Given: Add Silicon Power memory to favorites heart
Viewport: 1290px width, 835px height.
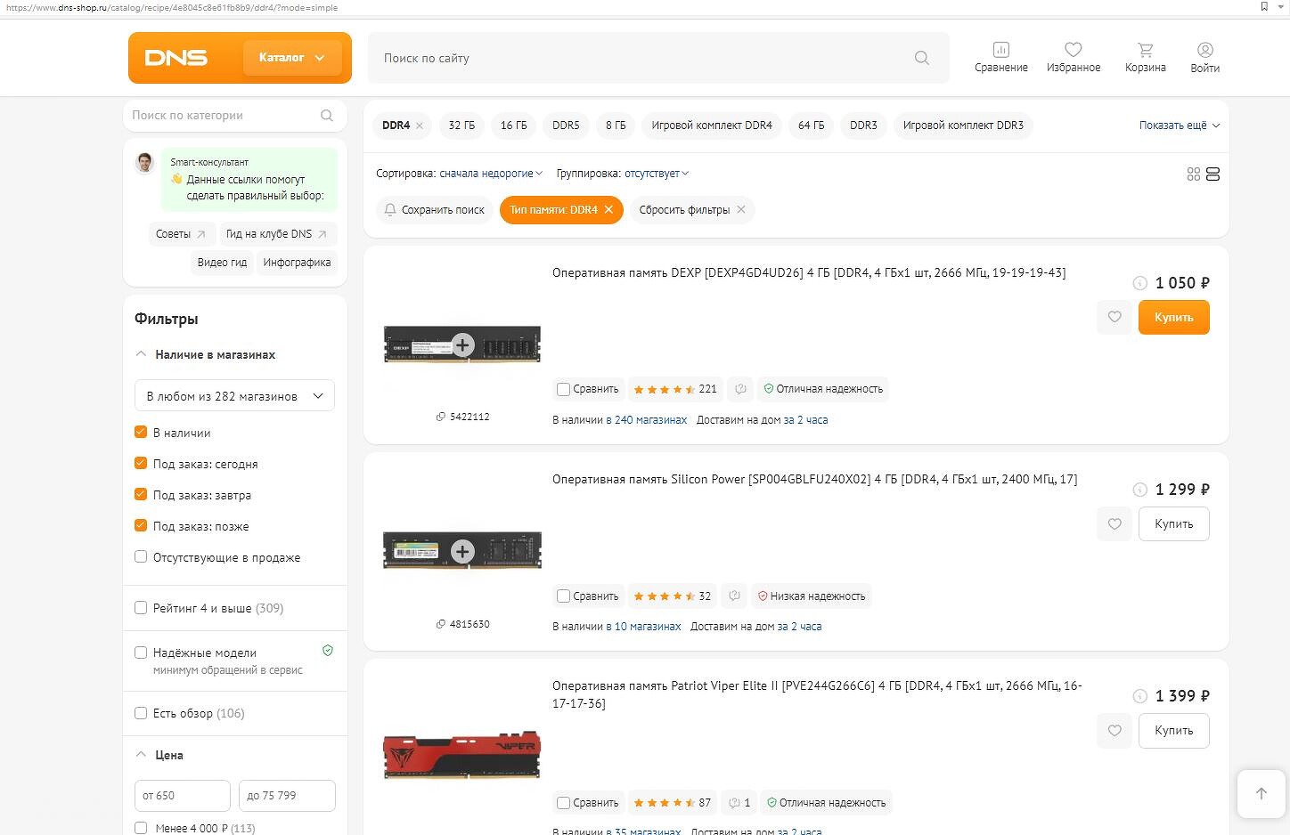Looking at the screenshot, I should pyautogui.click(x=1114, y=523).
